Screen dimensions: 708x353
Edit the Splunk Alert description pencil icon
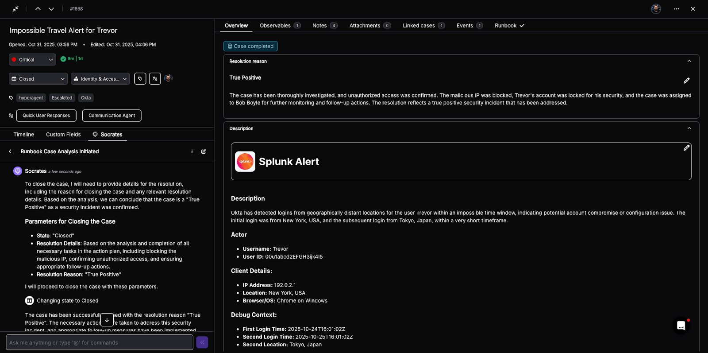tap(686, 148)
